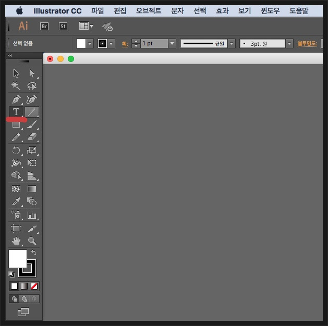Select the Mesh tool

tap(16, 189)
